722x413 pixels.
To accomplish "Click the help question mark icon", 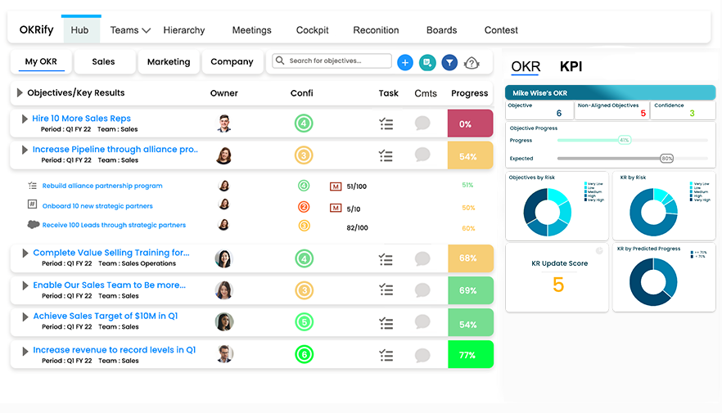I will (472, 63).
